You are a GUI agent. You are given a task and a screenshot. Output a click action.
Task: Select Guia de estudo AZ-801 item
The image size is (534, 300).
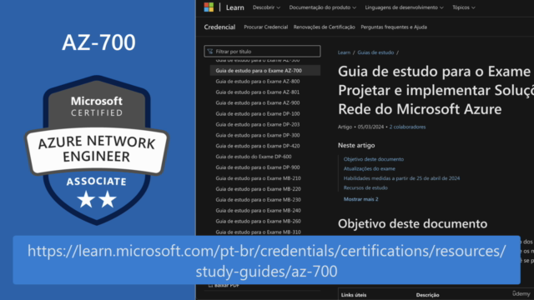point(258,92)
